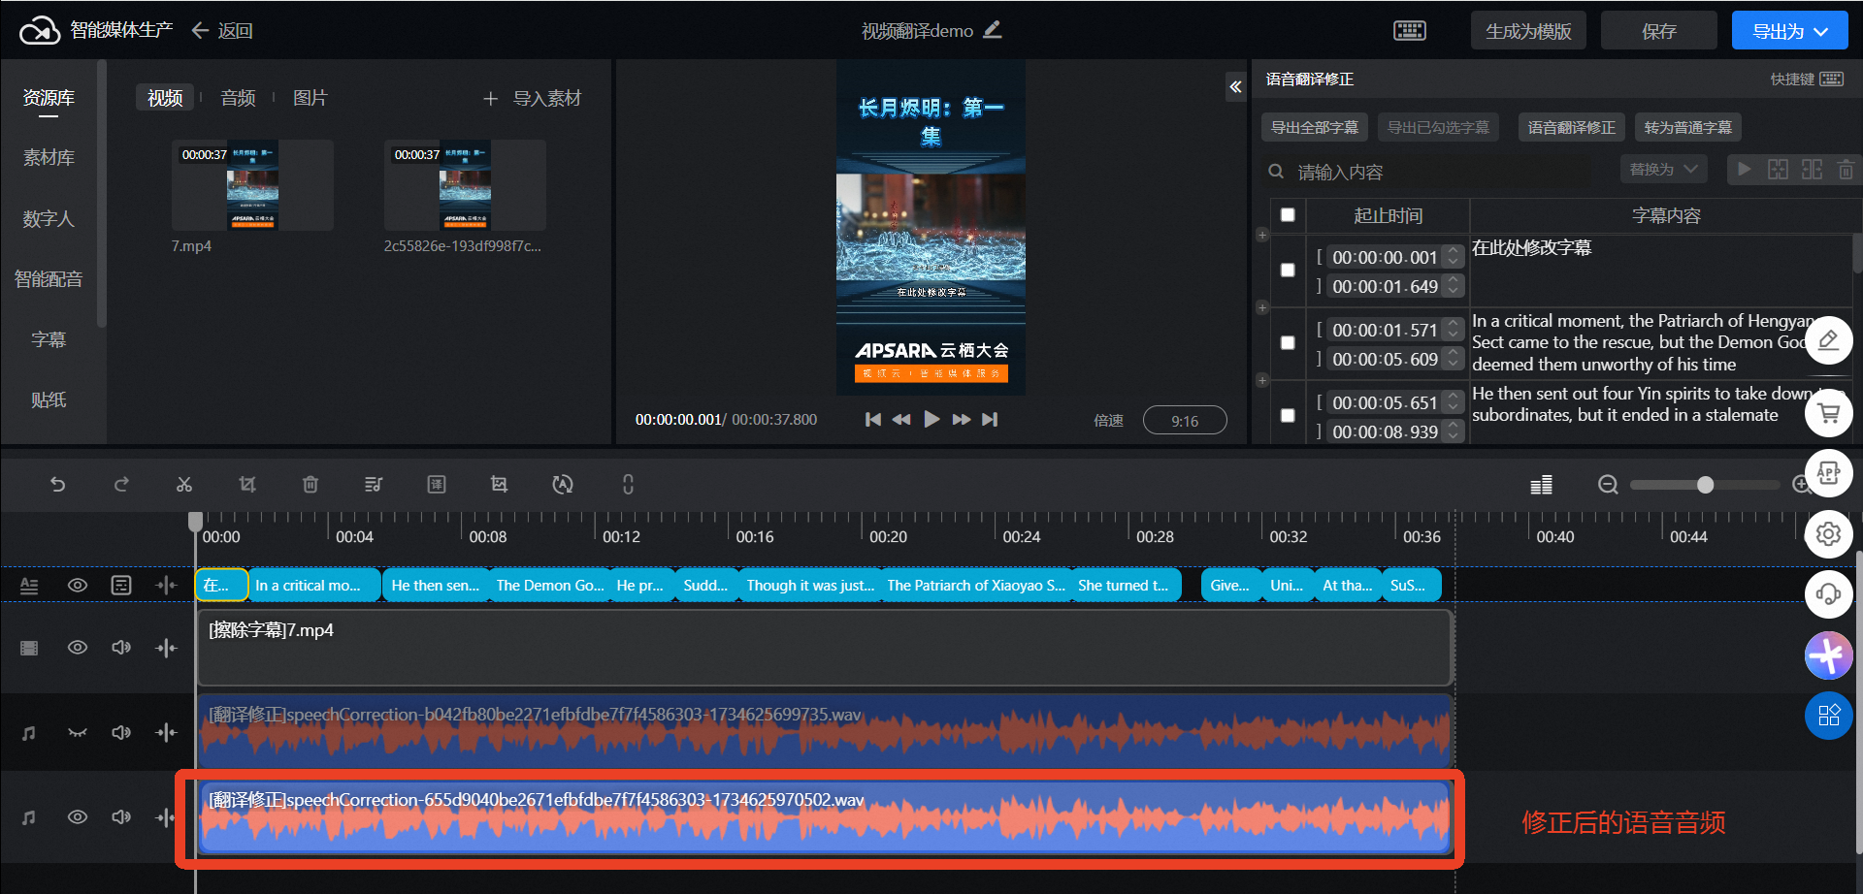Check the subtitle row starting 00:00:00.001
Image resolution: width=1863 pixels, height=894 pixels.
coord(1288,271)
